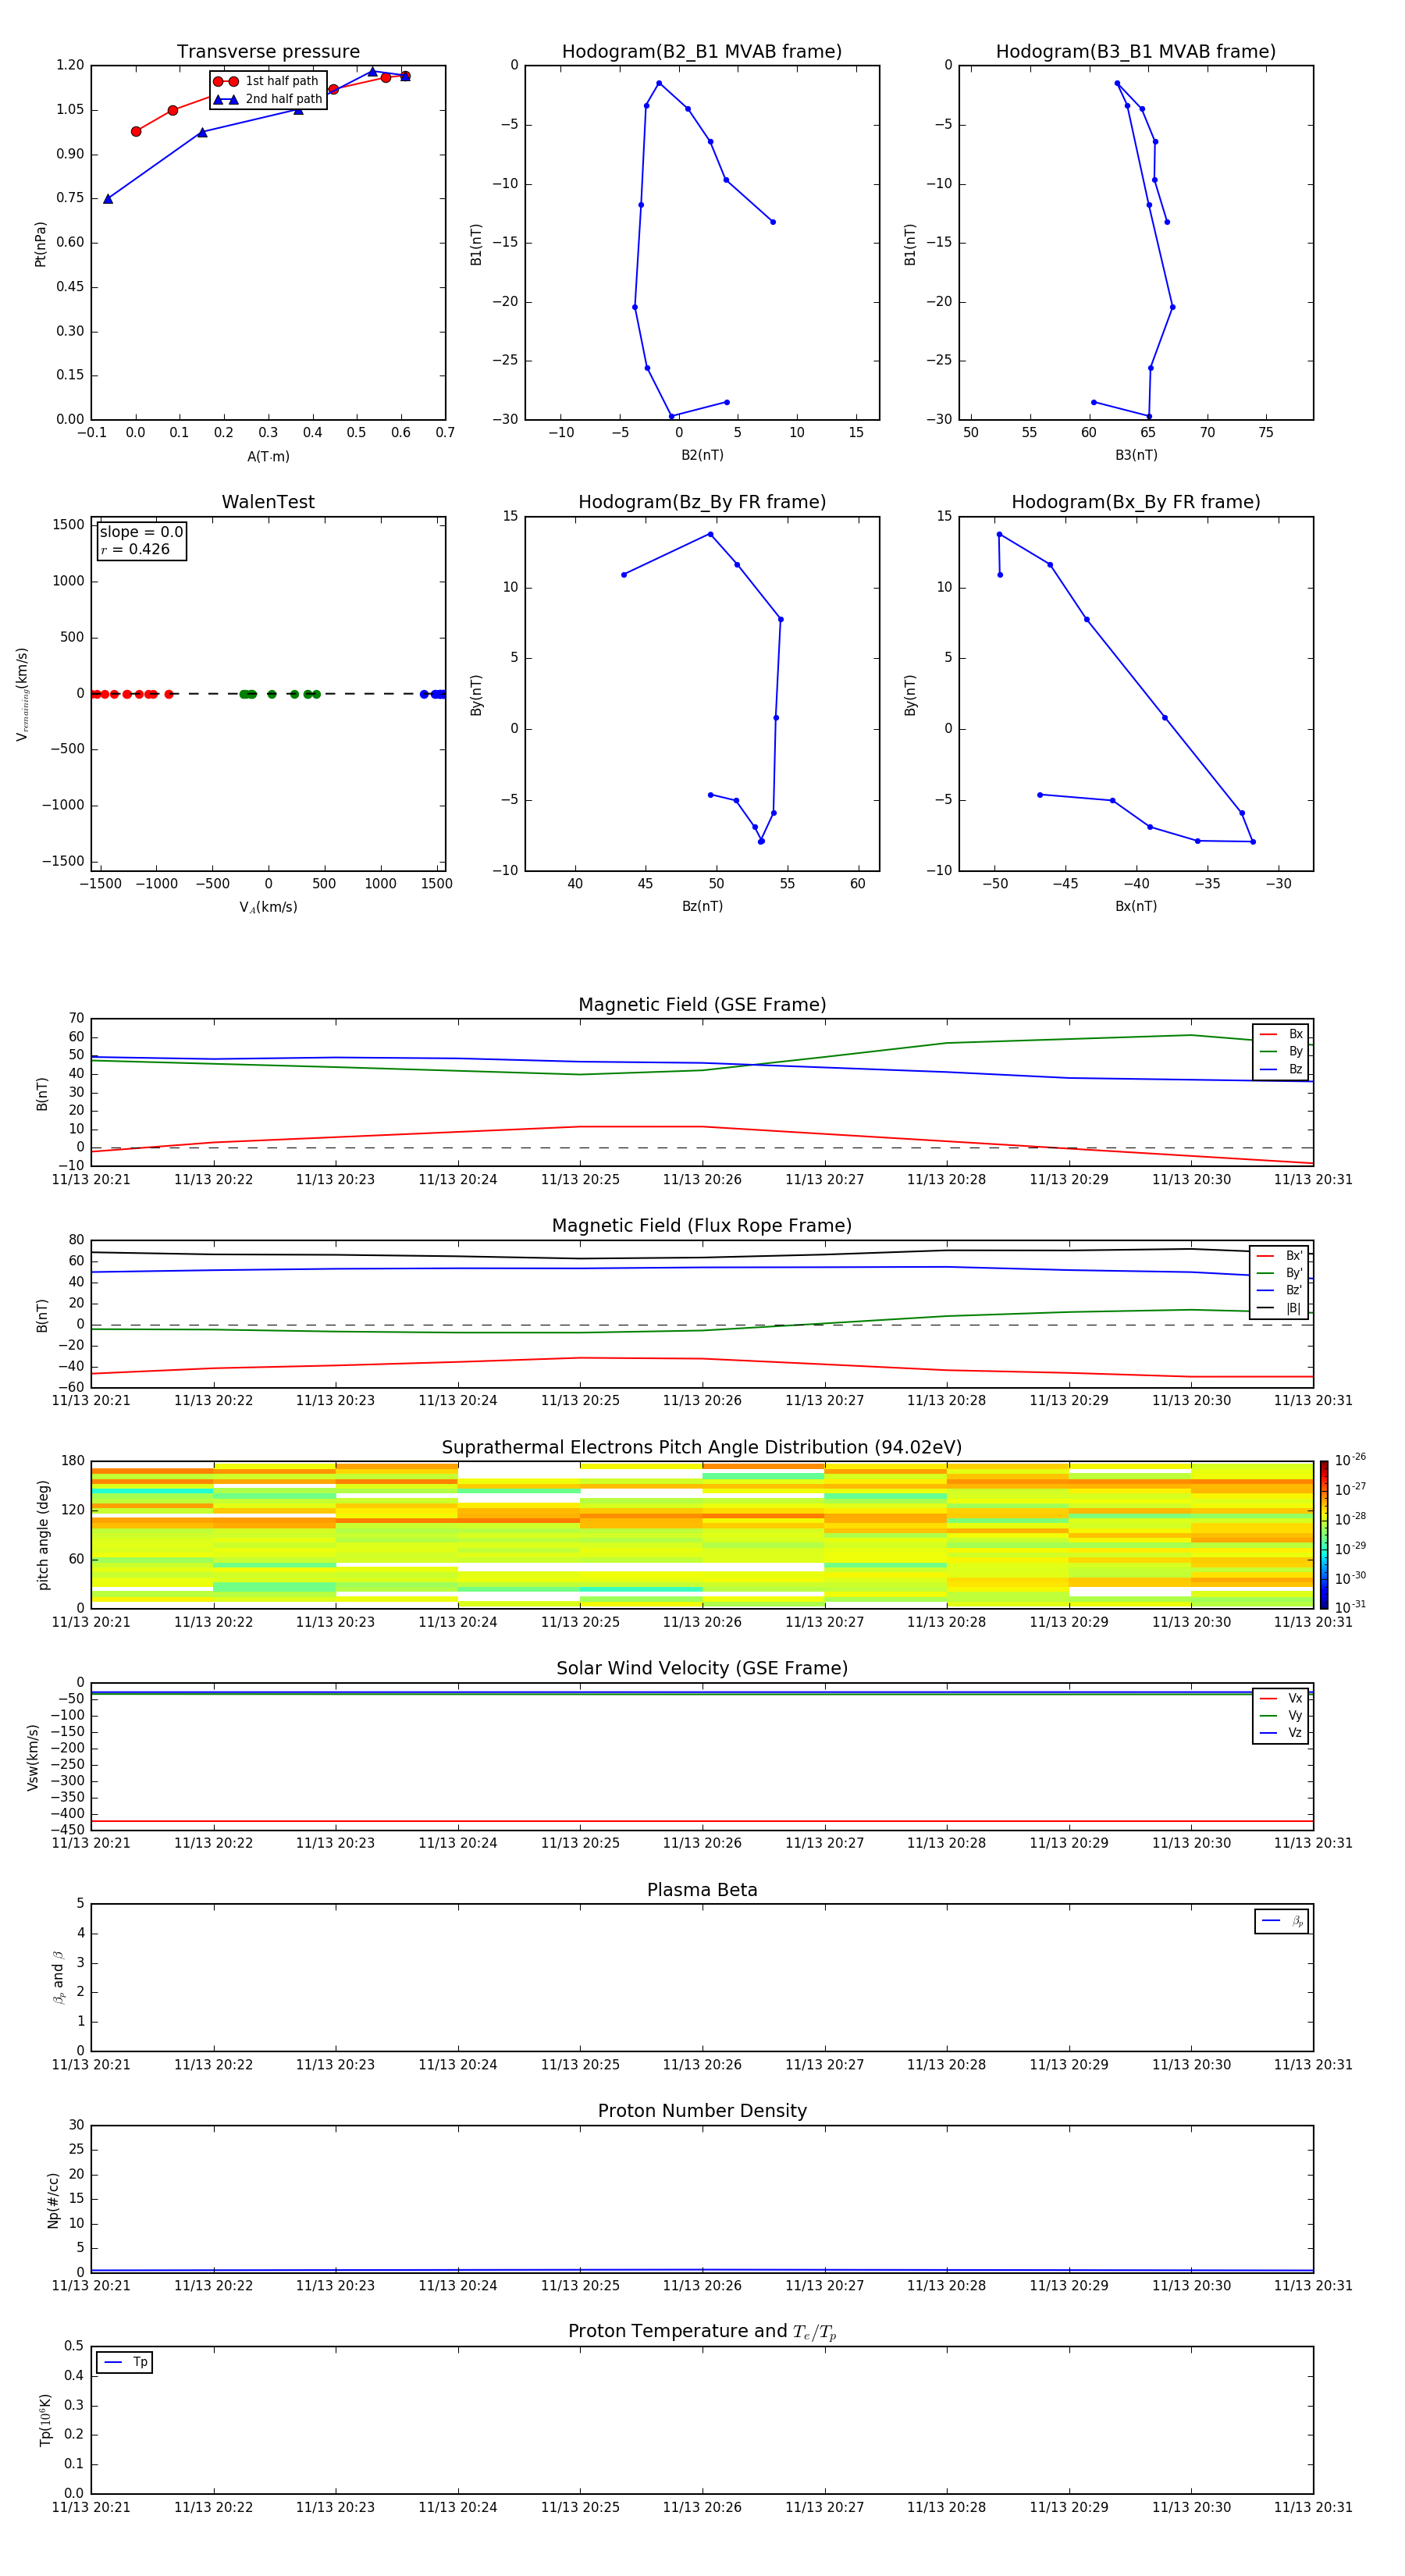Click the 'Np(#/cc)' y-axis label

[x=53, y=2200]
